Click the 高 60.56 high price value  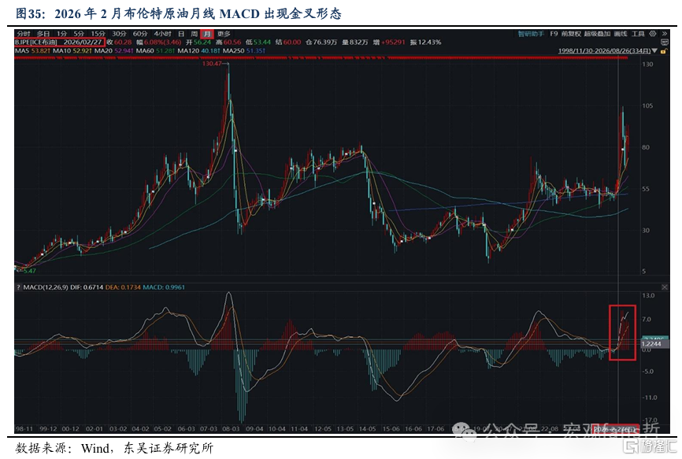pyautogui.click(x=228, y=43)
